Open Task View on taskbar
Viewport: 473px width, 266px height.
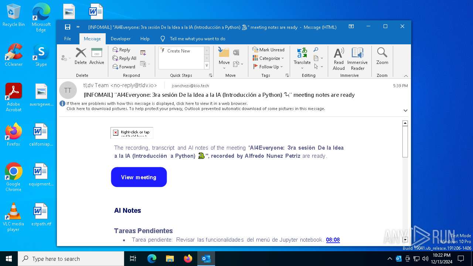pyautogui.click(x=133, y=259)
